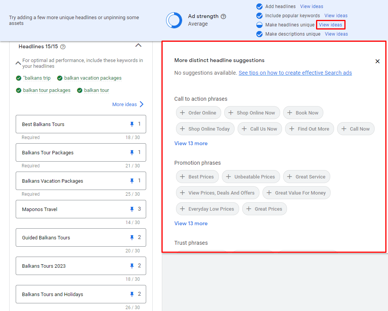Edit the Balkans Vacation Packages headline field
Screen dimensions: 388x311
pos(81,181)
